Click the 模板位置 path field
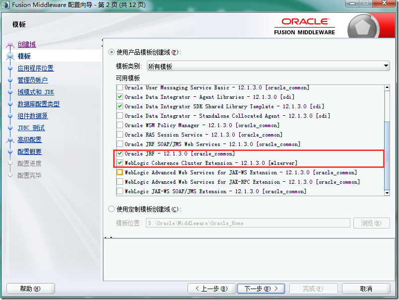 pos(248,223)
